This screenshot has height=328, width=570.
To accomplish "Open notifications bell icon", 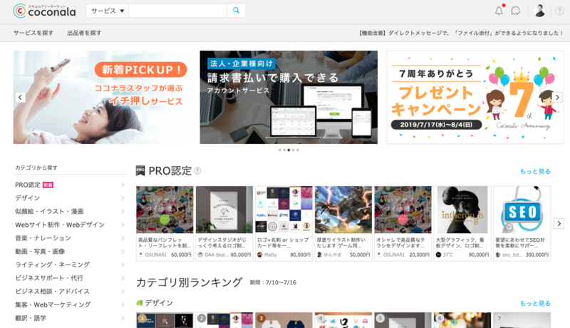I will click(499, 11).
